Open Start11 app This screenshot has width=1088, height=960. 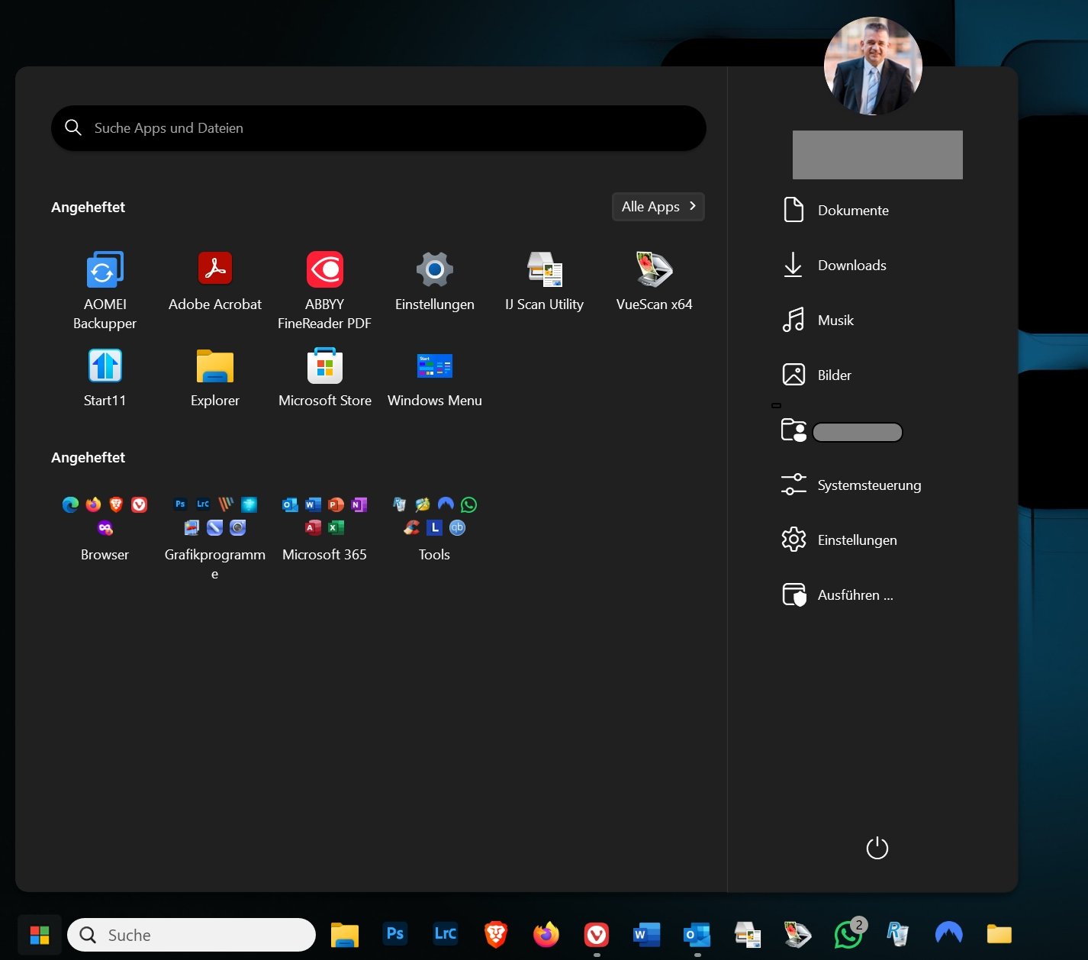tap(105, 377)
